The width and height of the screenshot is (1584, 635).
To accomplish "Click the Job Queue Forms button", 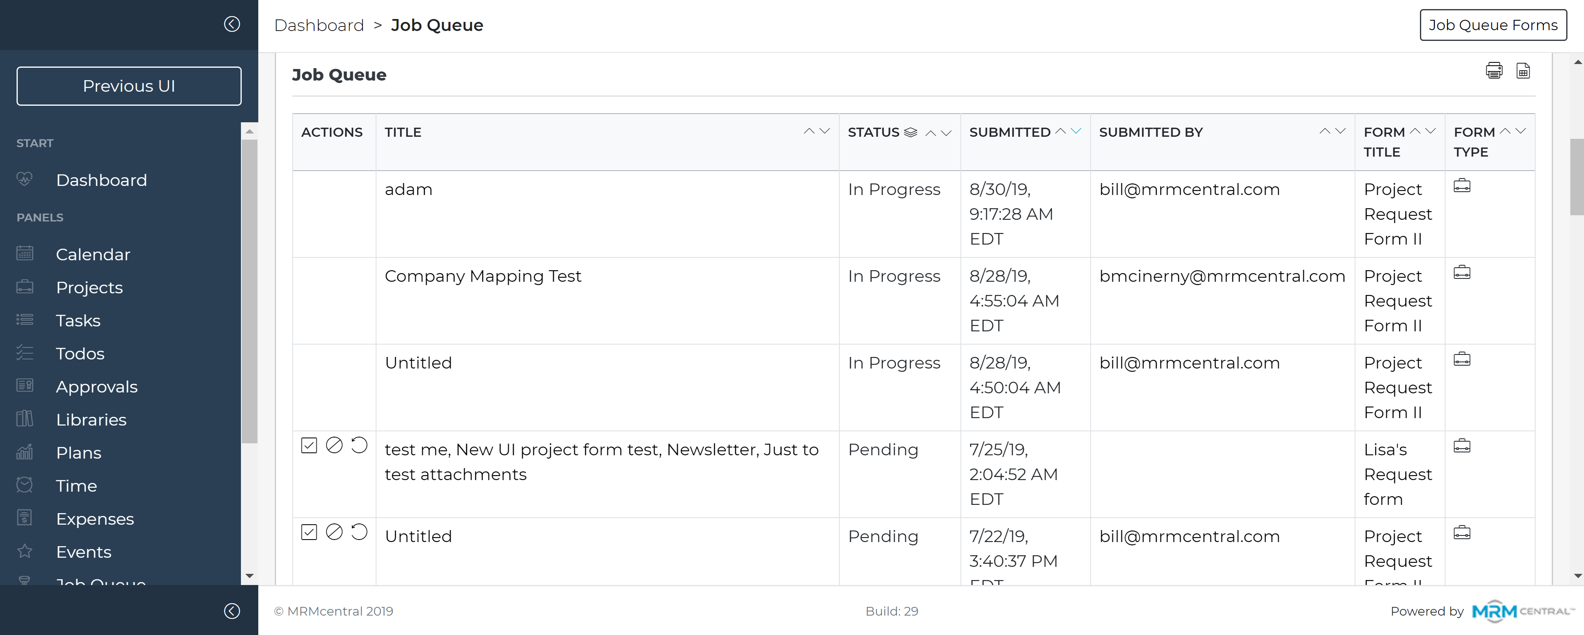I will click(x=1492, y=25).
